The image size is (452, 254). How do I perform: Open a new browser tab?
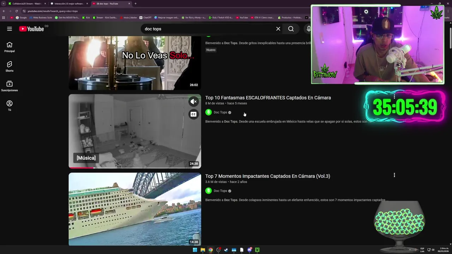136,4
